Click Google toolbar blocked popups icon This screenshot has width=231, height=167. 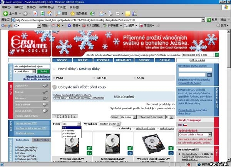click(x=84, y=26)
